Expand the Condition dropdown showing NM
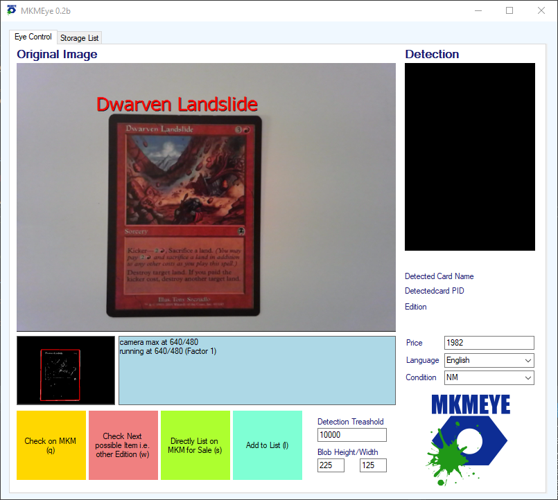The height and width of the screenshot is (500, 558). [x=489, y=377]
